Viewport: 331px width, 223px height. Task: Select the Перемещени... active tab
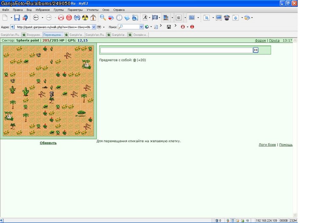[53, 34]
